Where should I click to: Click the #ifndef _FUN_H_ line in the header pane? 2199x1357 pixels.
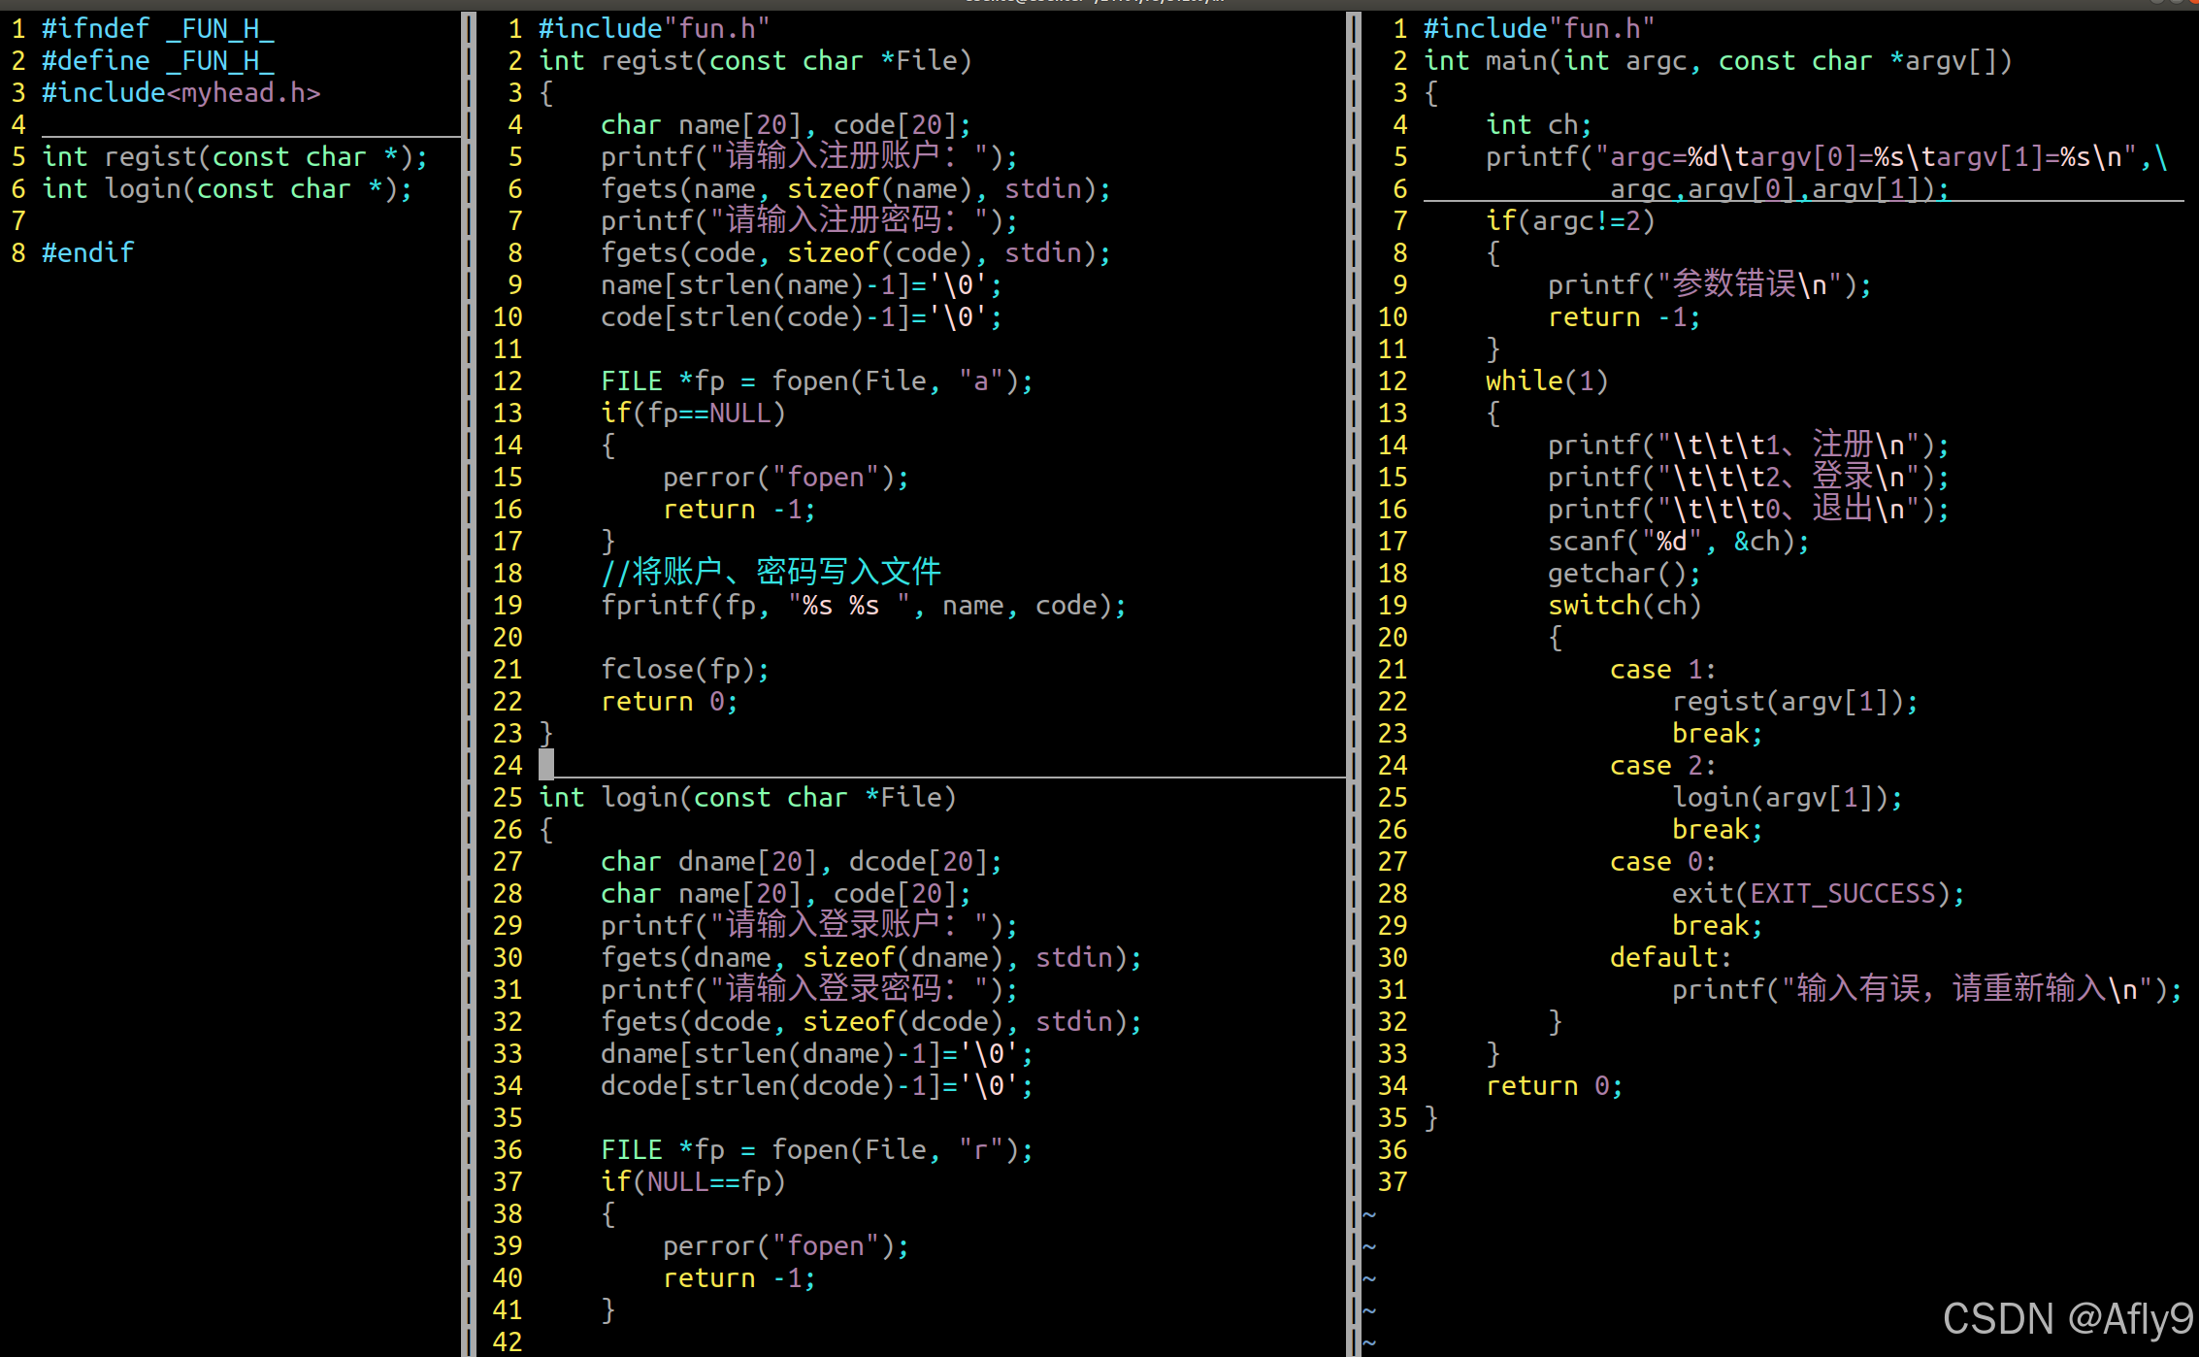coord(157,29)
